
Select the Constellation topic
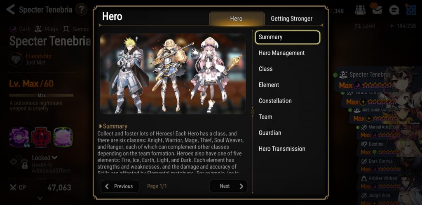click(x=275, y=101)
